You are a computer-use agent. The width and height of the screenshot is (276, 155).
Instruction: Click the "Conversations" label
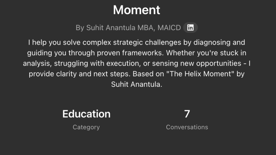coord(187,127)
